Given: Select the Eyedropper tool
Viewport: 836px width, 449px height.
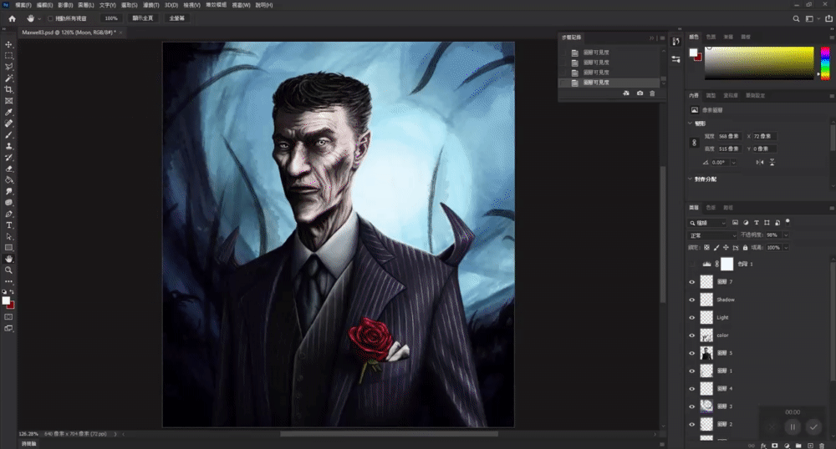Looking at the screenshot, I should click(9, 112).
